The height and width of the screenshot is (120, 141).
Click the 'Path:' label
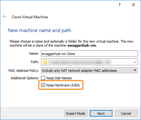[35, 62]
